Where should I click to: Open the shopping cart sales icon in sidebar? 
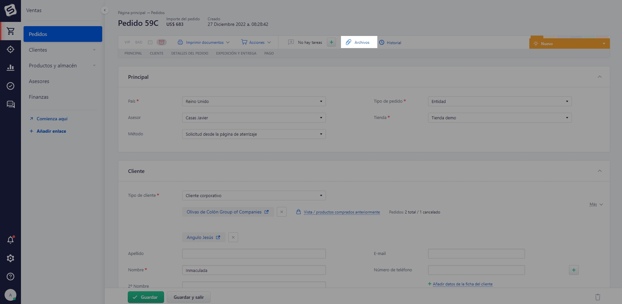(10, 31)
